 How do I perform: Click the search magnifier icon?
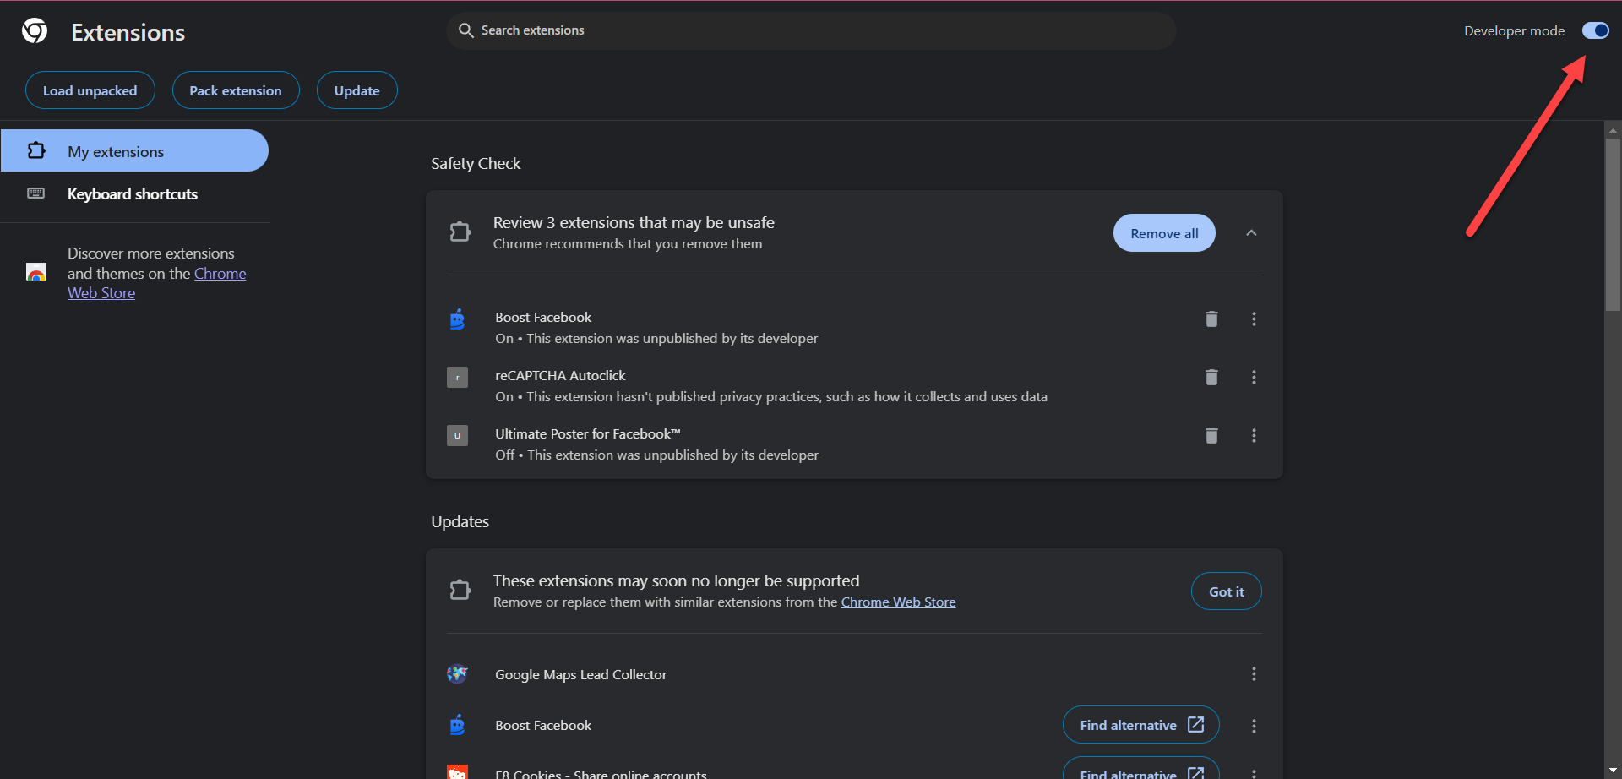click(x=466, y=30)
